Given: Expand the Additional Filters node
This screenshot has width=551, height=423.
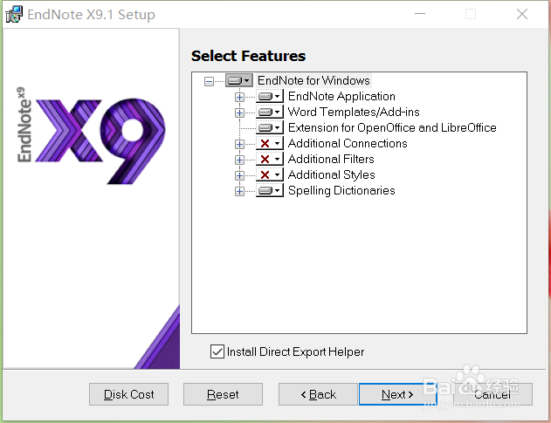Looking at the screenshot, I should (x=239, y=160).
